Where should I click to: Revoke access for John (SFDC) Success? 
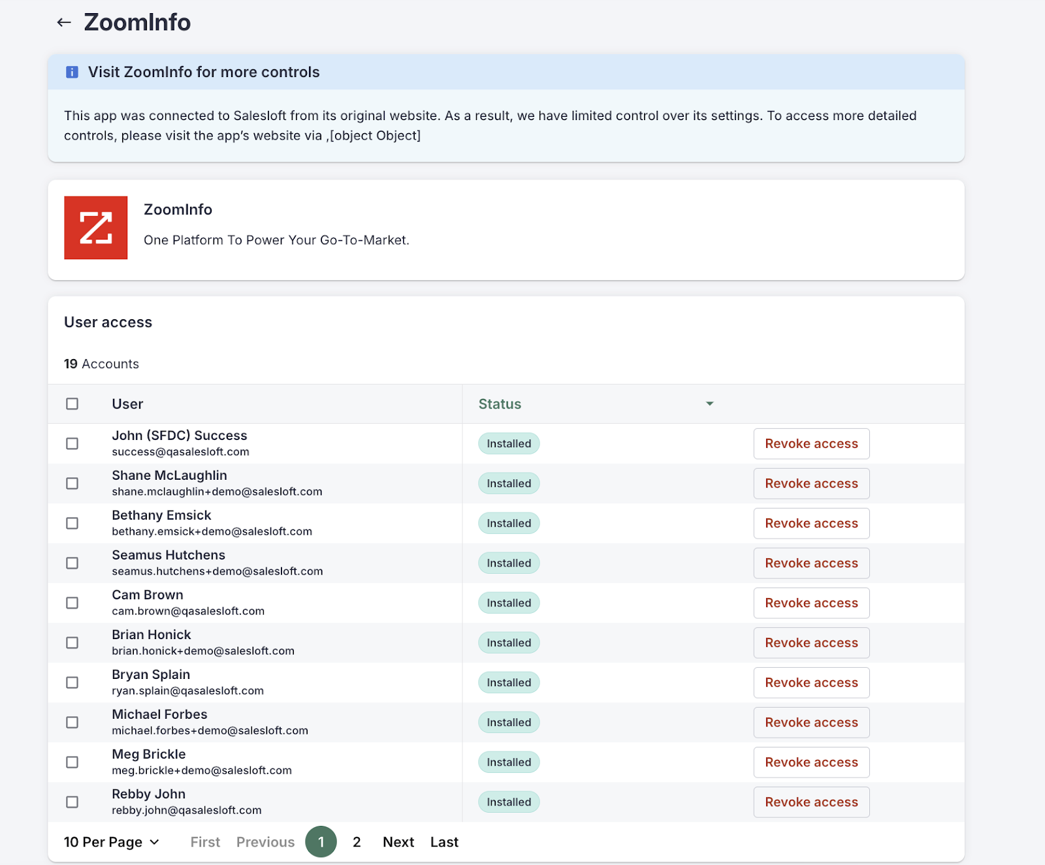point(811,444)
